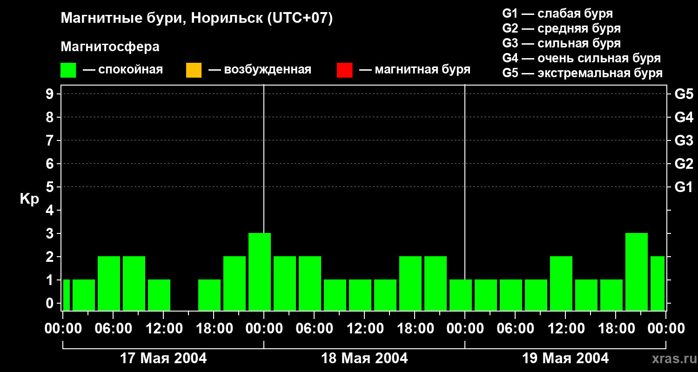The height and width of the screenshot is (372, 698).
Task: Click the '18 Мая 2004' date label
Action: pyautogui.click(x=364, y=358)
